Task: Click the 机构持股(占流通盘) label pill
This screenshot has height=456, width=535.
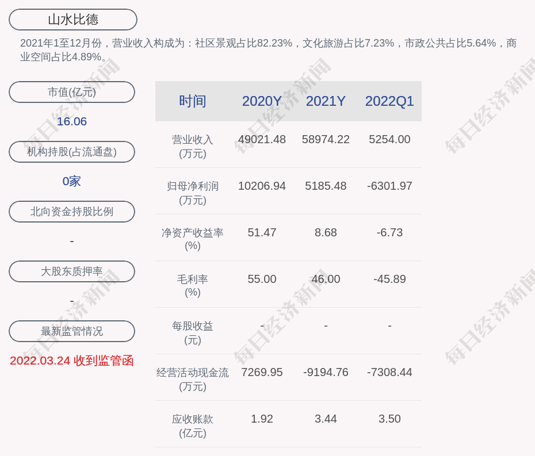Action: 72,152
